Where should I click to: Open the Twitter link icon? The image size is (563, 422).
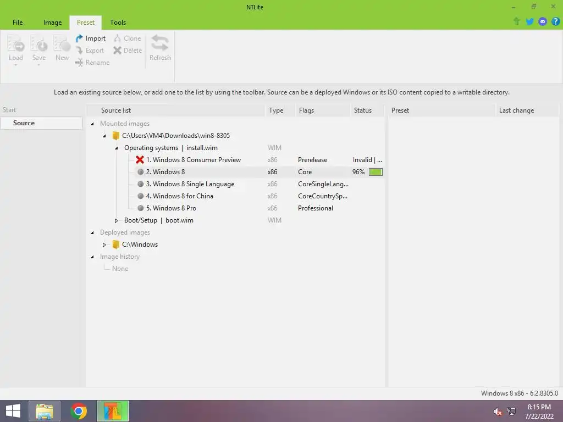(x=529, y=21)
